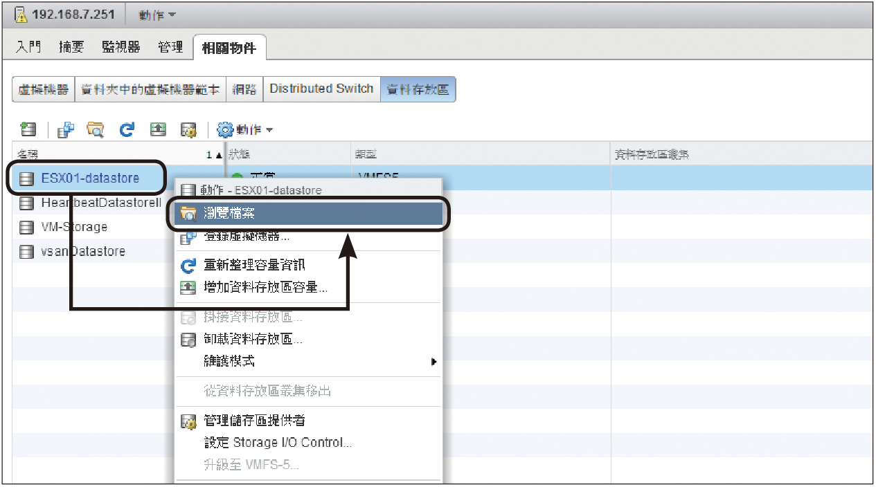Viewport: 876px width, 487px height.
Task: Switch to the 監視器 tab
Action: (x=120, y=47)
